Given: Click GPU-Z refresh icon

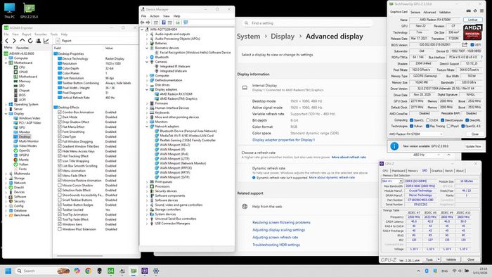Looking at the screenshot, I should (475, 11).
